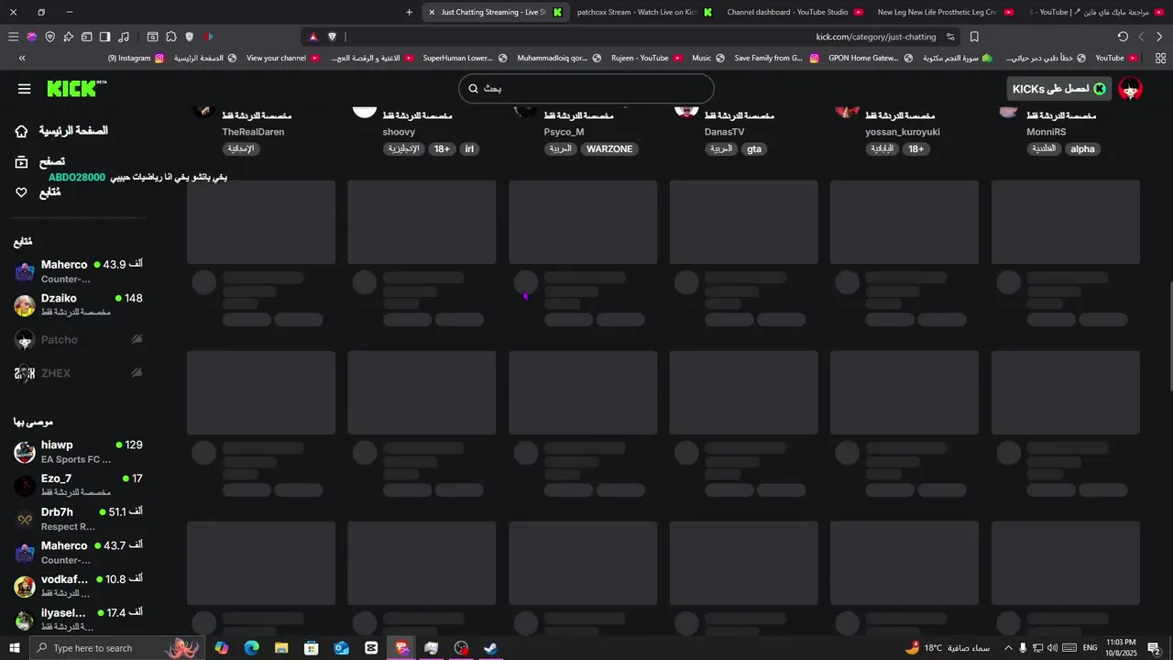Open Microsoft Edge from taskbar

[251, 648]
